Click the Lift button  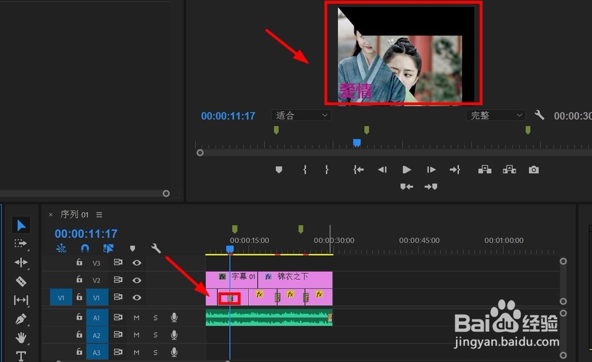tap(485, 169)
